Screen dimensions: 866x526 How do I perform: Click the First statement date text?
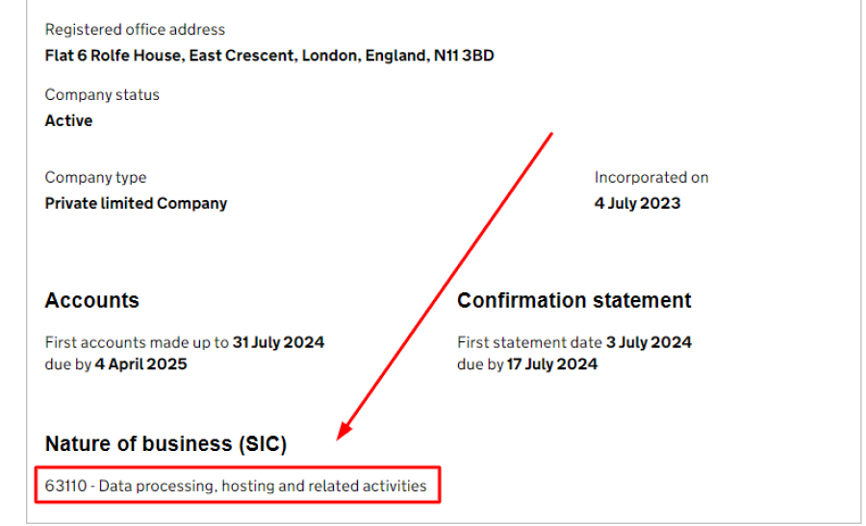pos(529,342)
